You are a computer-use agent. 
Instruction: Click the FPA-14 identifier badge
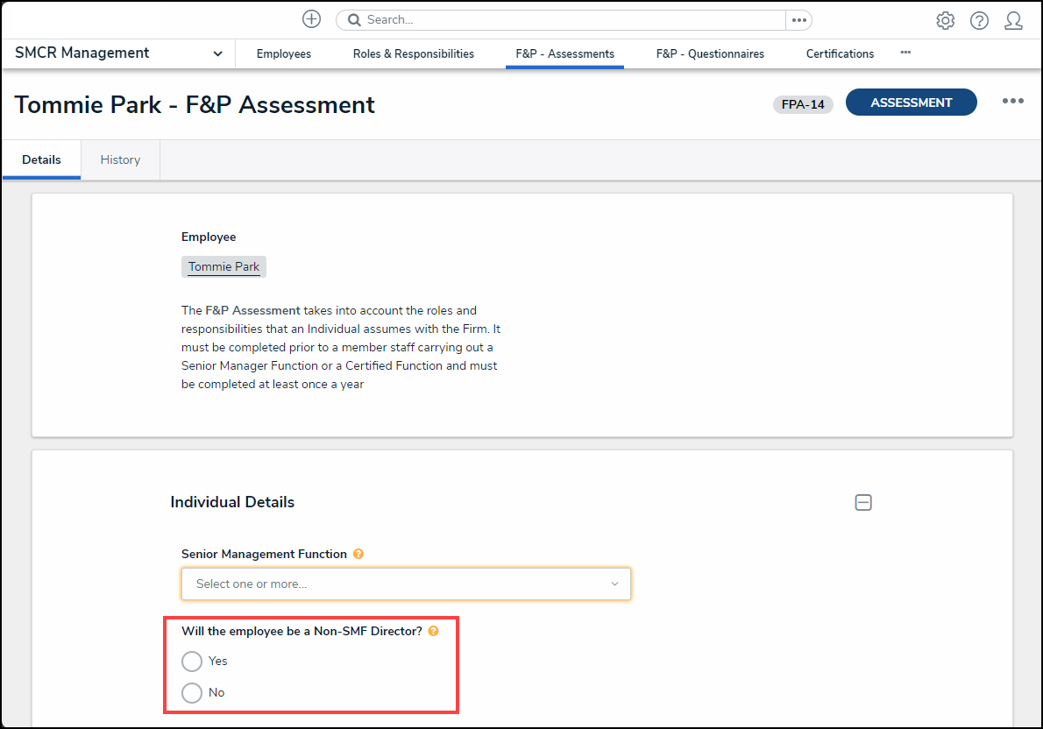(x=803, y=103)
